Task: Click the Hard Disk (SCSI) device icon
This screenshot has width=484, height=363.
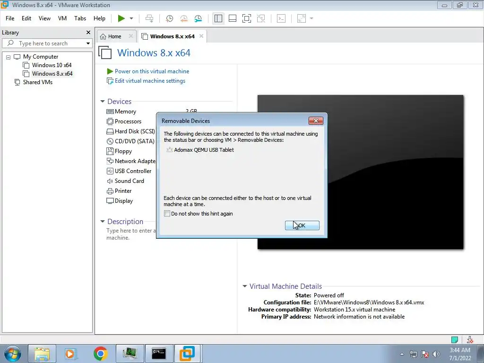Action: click(110, 131)
